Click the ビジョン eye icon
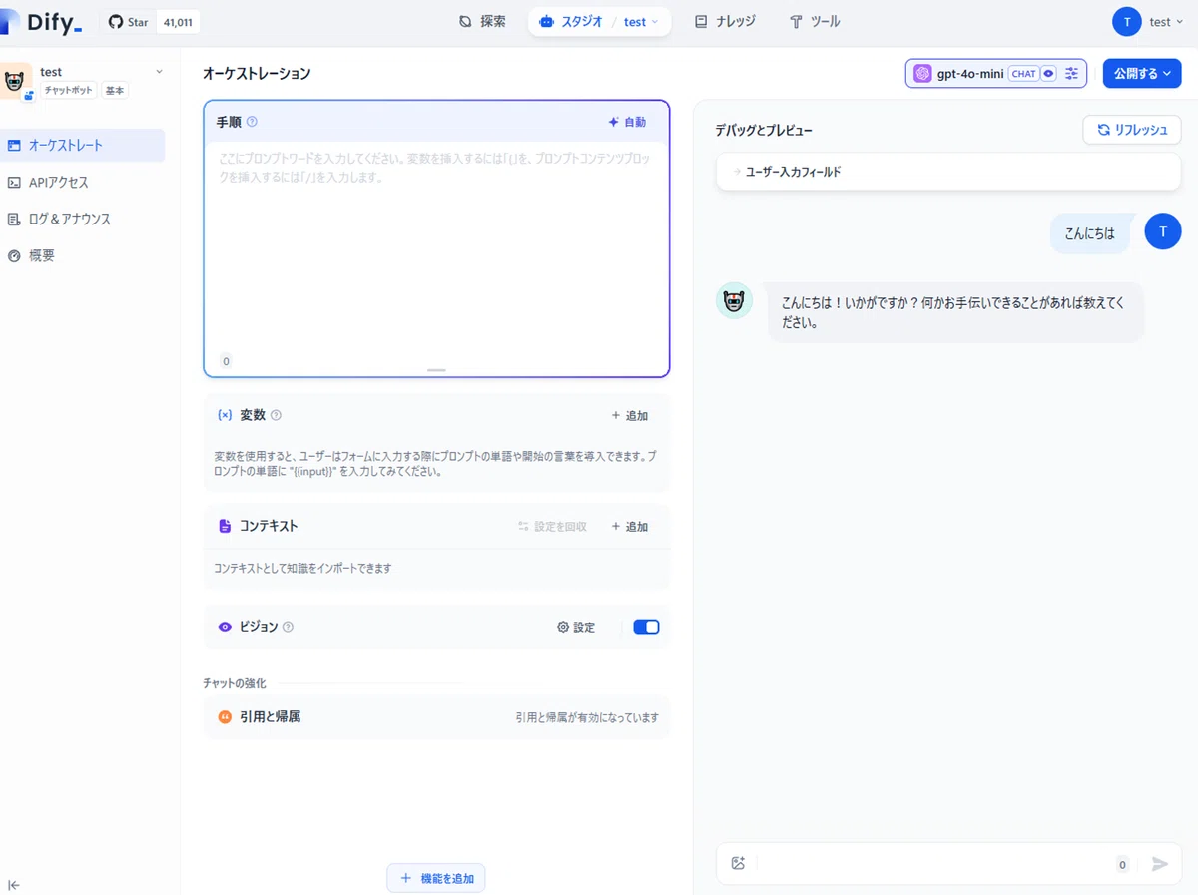Image resolution: width=1198 pixels, height=895 pixels. (225, 627)
